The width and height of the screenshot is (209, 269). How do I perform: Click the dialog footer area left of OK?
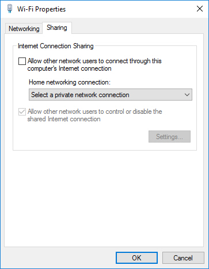[x=58, y=258]
